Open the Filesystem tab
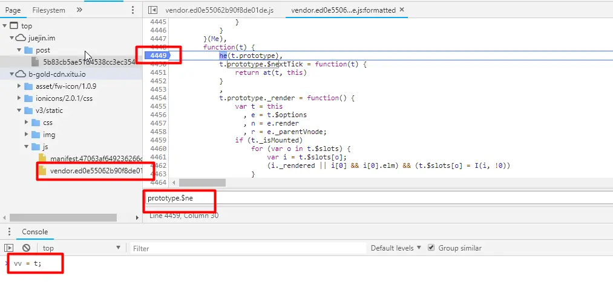 49,10
